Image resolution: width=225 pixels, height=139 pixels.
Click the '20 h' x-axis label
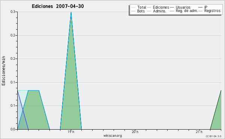135,132
